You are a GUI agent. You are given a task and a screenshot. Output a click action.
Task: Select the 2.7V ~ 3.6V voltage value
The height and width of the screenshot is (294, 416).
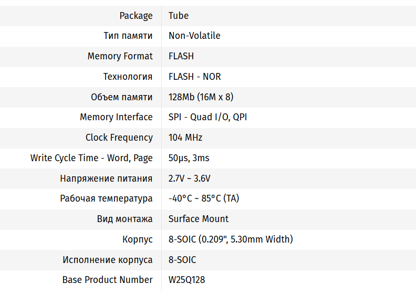tap(190, 178)
